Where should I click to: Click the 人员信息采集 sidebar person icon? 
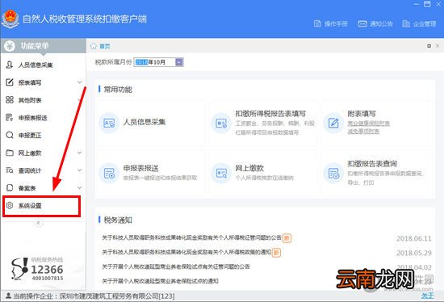tap(10, 65)
